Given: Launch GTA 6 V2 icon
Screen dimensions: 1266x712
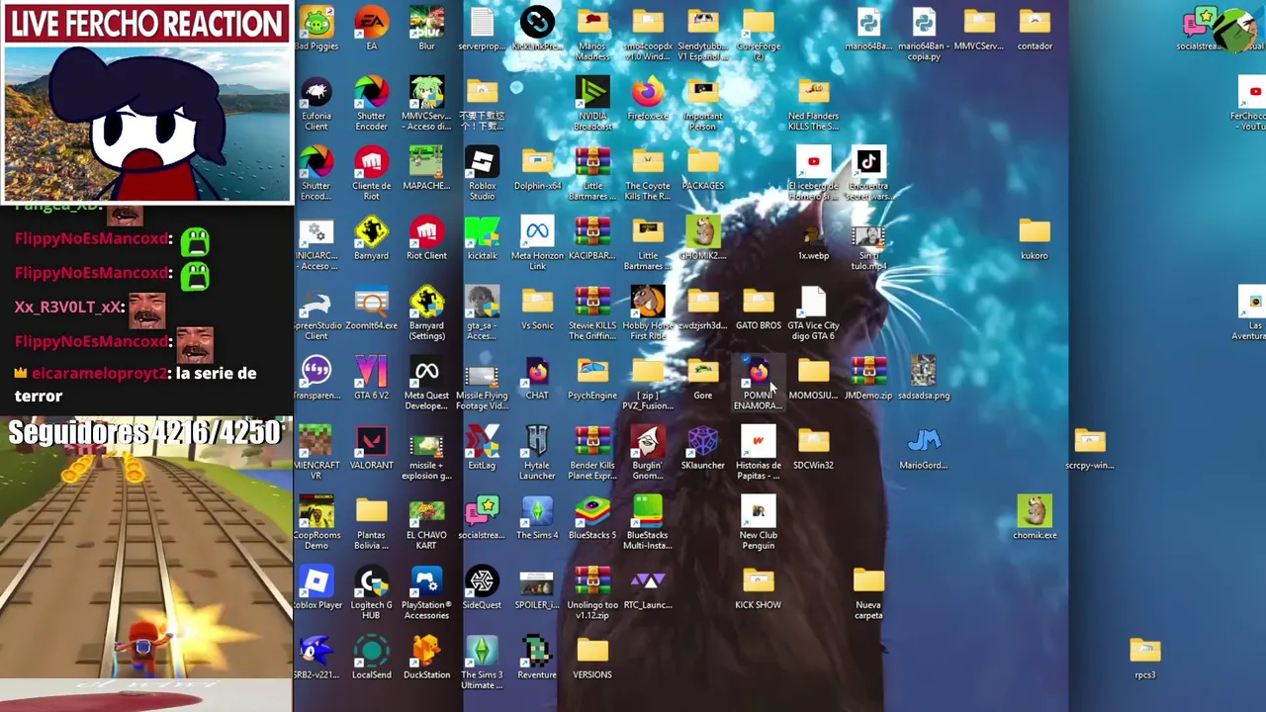Looking at the screenshot, I should coord(372,372).
